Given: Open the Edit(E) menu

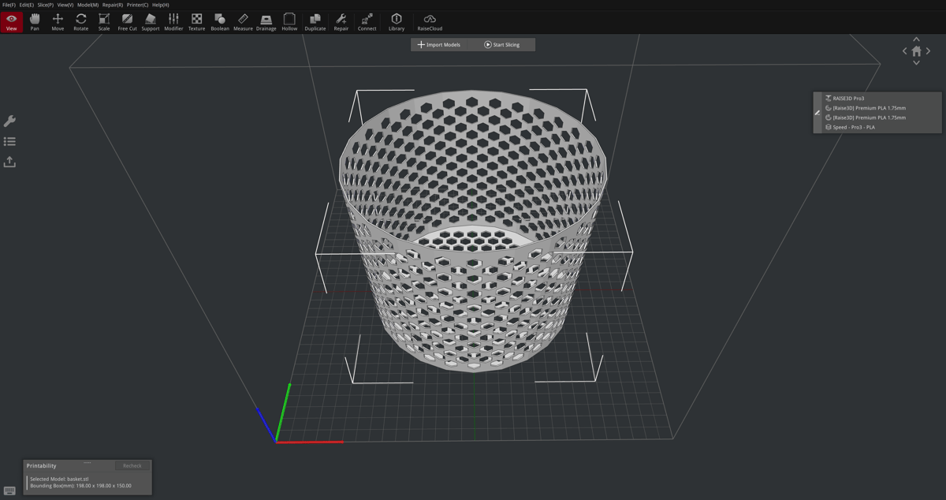Looking at the screenshot, I should point(27,5).
